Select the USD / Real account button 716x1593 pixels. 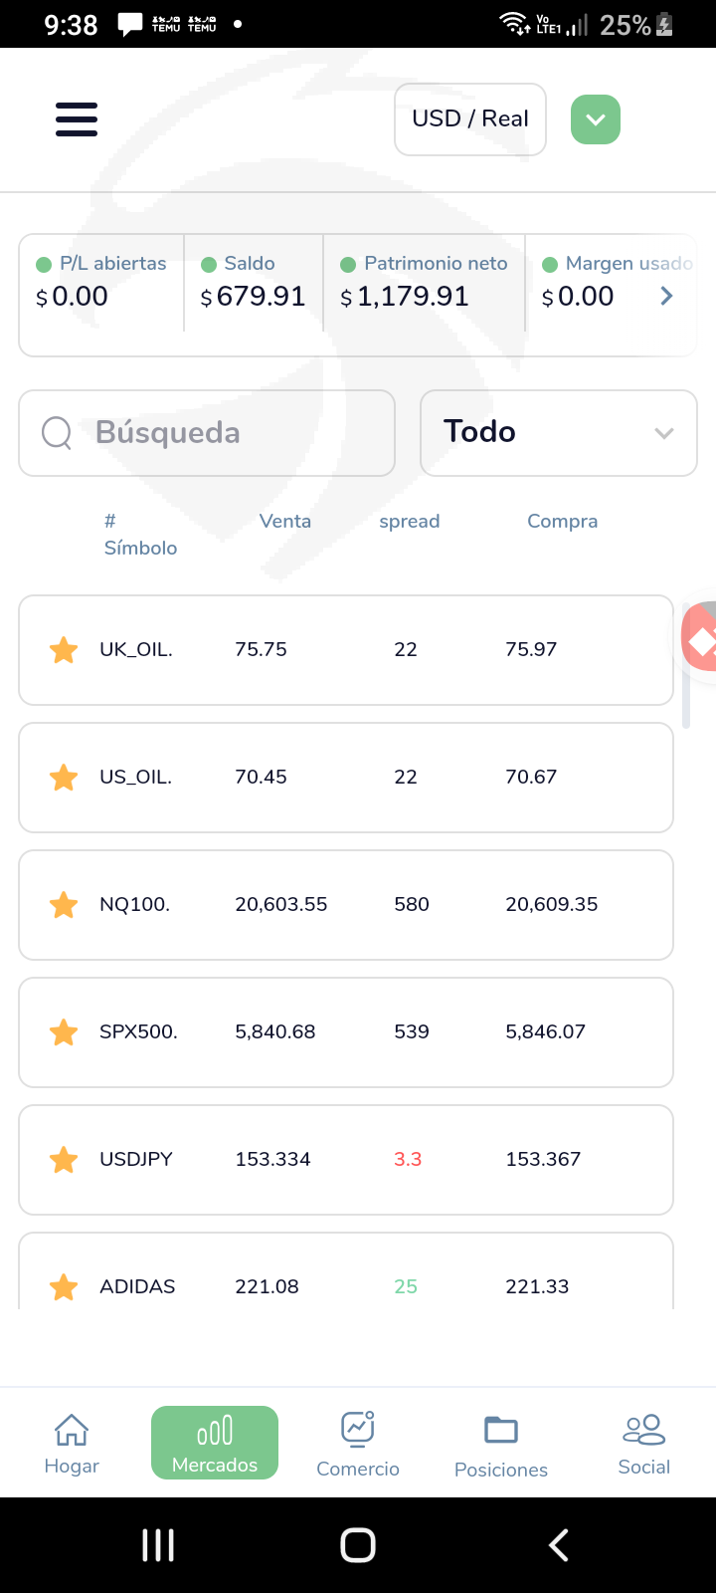(x=470, y=119)
